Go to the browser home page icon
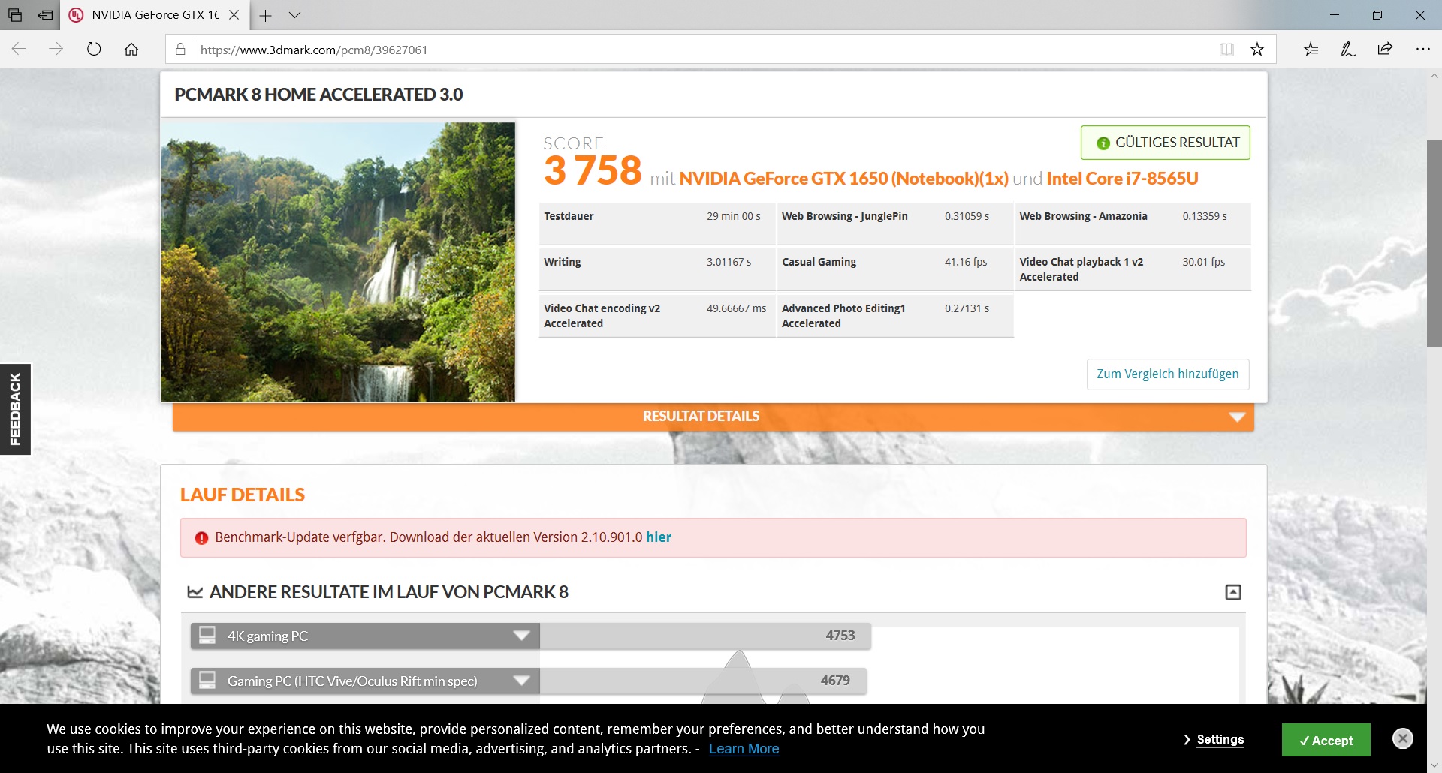The width and height of the screenshot is (1442, 773). coord(131,50)
